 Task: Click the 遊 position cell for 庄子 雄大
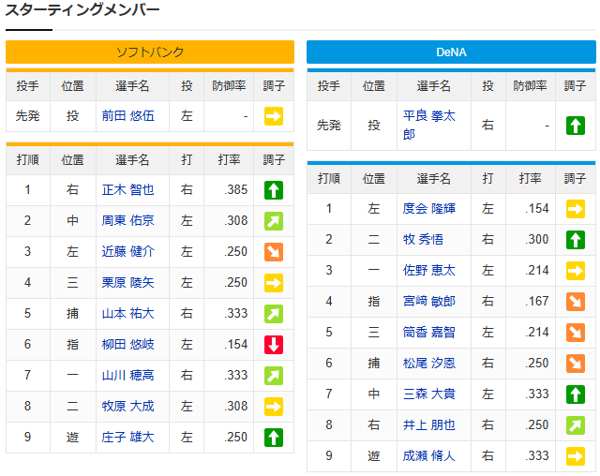click(x=73, y=438)
